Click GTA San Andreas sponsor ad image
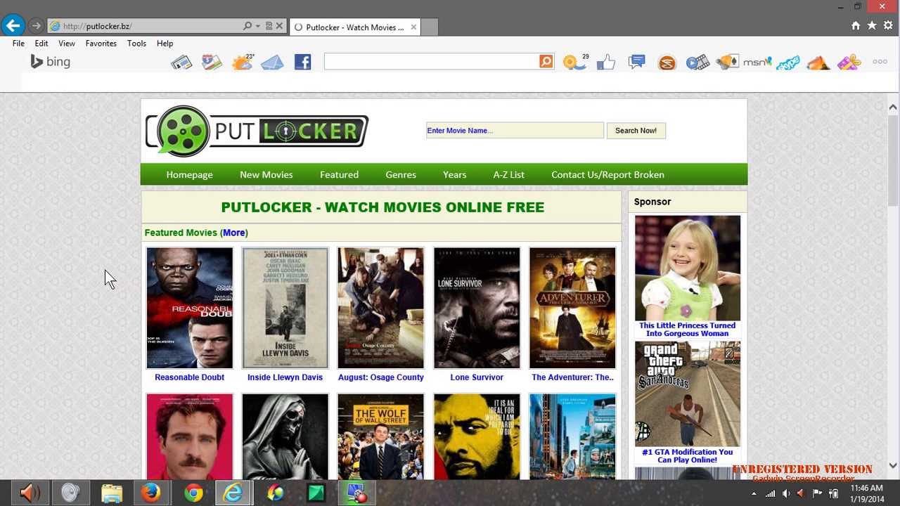 (x=688, y=394)
